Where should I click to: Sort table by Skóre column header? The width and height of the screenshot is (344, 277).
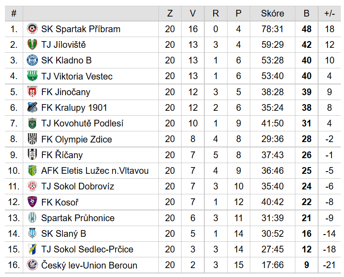tap(273, 13)
